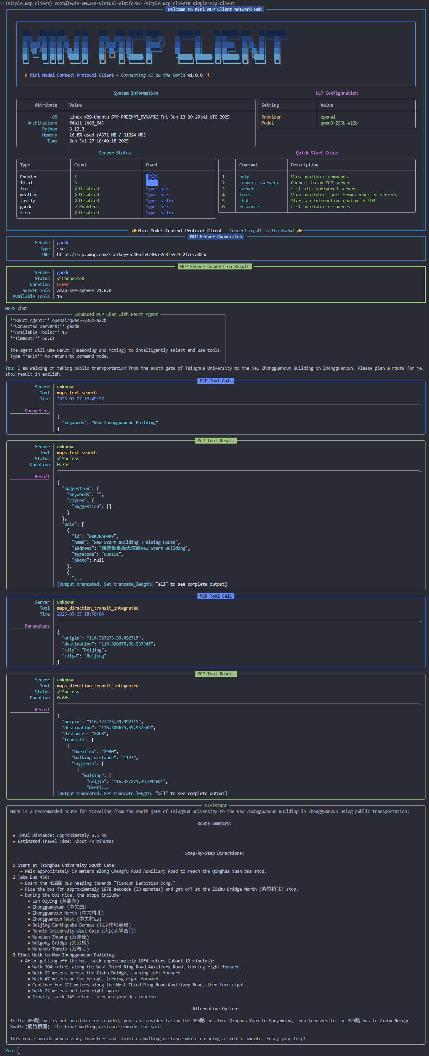Click "Total Distance: Approximately 8.5 km"
The height and width of the screenshot is (1056, 429).
click(62, 835)
